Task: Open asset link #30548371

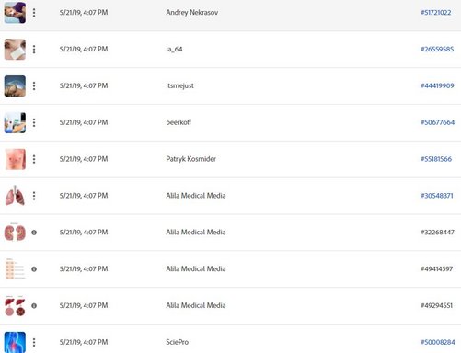Action: point(437,196)
